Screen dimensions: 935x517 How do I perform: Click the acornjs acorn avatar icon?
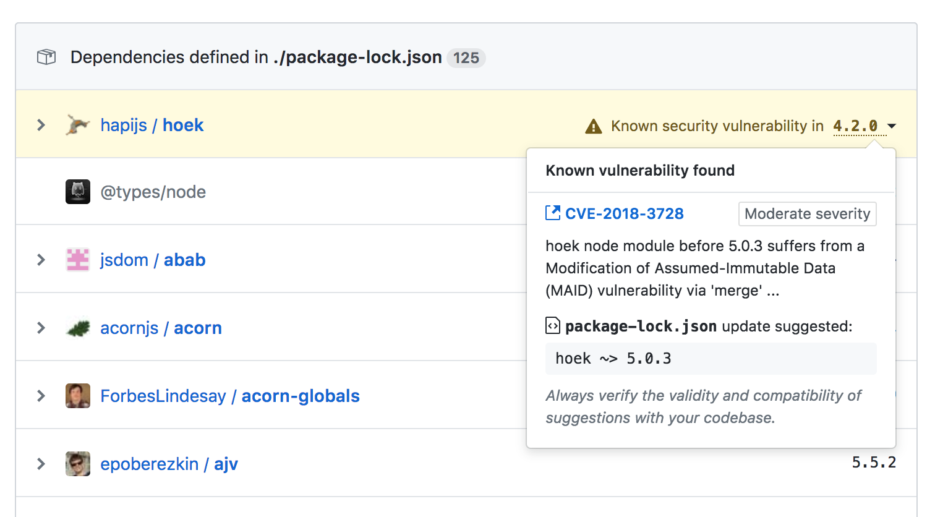[x=78, y=328]
